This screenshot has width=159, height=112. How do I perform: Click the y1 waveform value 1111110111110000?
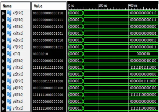coord(143,67)
